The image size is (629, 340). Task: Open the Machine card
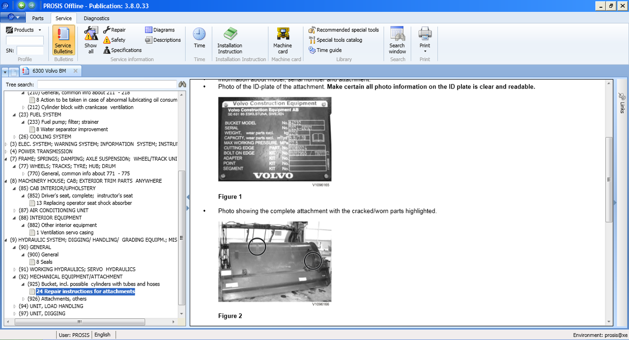point(283,40)
